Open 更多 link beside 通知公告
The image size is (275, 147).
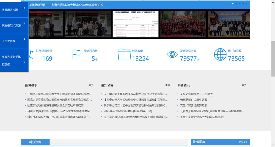167,85
